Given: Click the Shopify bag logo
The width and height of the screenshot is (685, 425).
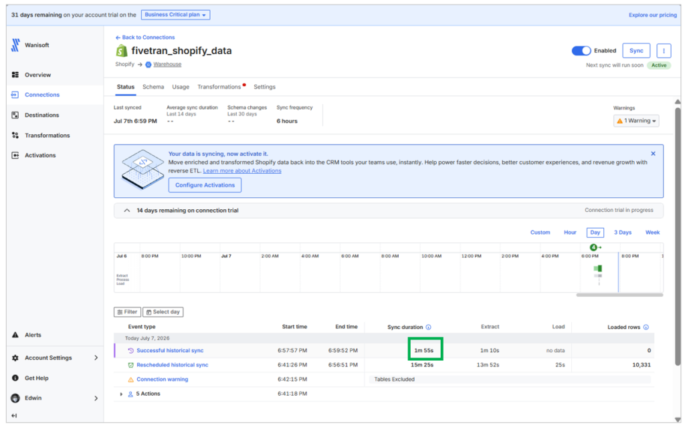Looking at the screenshot, I should 122,51.
